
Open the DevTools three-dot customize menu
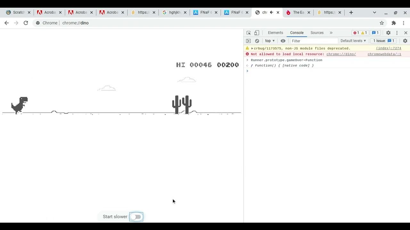(x=397, y=33)
